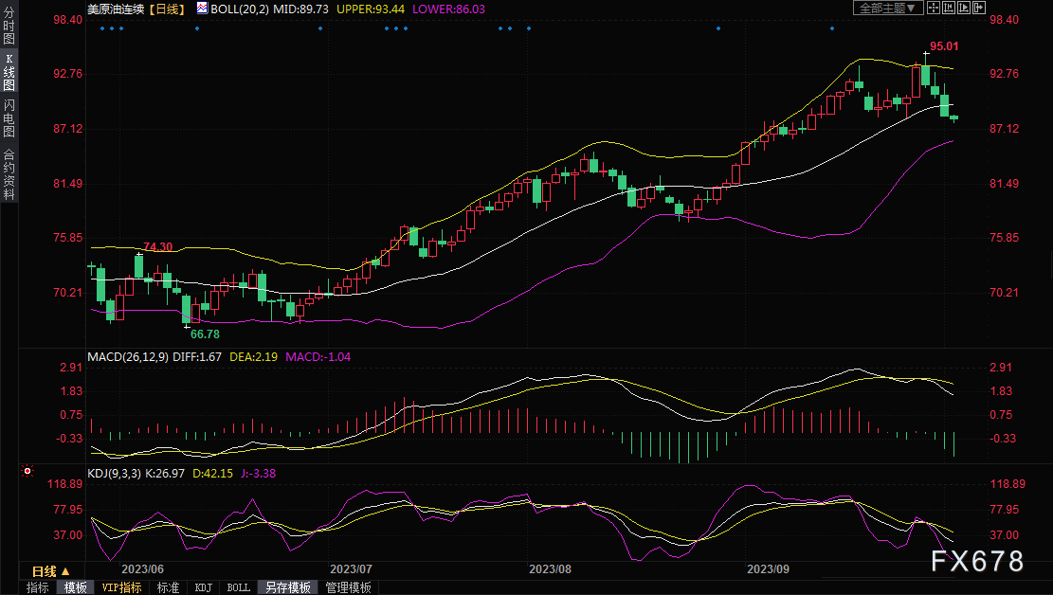
Task: Select the 模板 bottom tab
Action: tap(75, 587)
